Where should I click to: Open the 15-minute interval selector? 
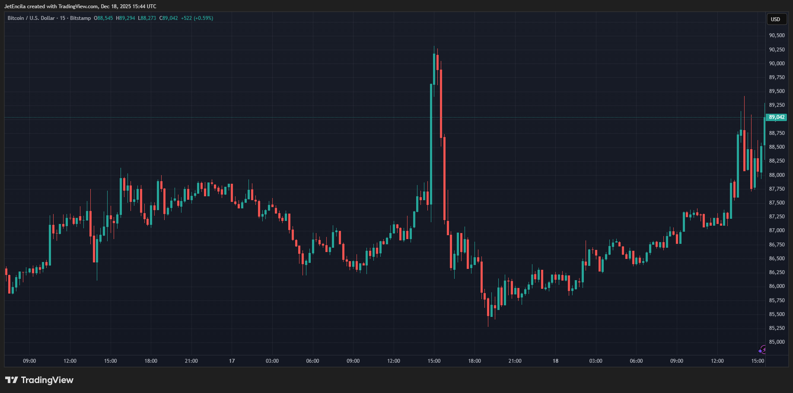coord(63,18)
